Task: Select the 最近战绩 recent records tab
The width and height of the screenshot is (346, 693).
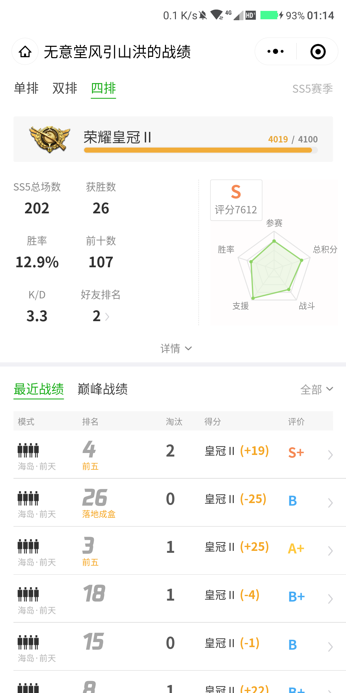Action: coord(38,389)
